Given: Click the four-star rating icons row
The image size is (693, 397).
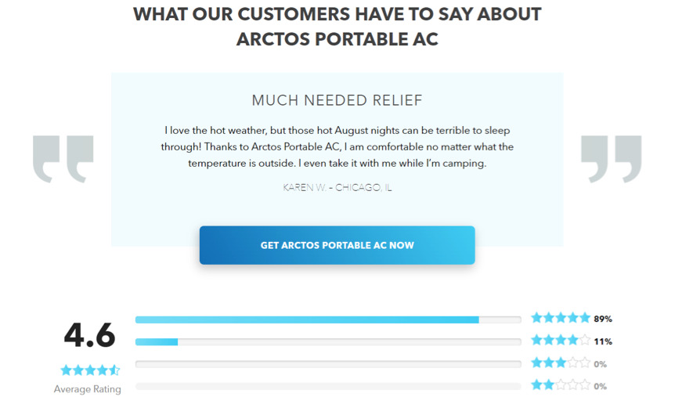Looking at the screenshot, I should click(x=560, y=341).
